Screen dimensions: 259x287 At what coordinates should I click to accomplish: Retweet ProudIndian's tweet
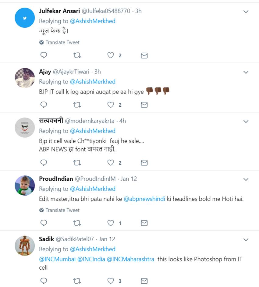point(77,223)
